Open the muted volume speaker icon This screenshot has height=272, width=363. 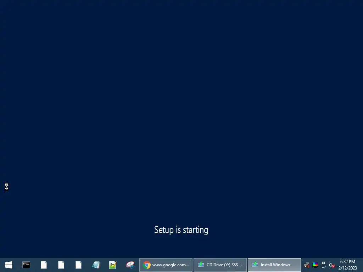coord(332,265)
